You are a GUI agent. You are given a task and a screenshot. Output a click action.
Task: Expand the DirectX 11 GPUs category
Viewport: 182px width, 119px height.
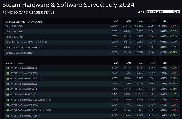(x=92, y=31)
